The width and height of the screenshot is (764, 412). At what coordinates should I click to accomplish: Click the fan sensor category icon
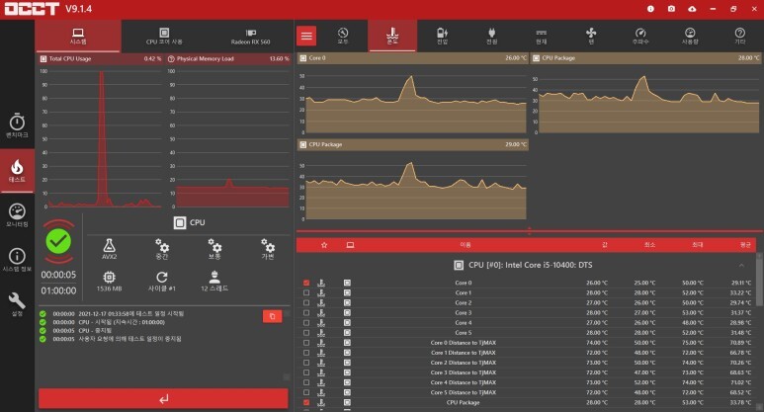click(x=590, y=36)
